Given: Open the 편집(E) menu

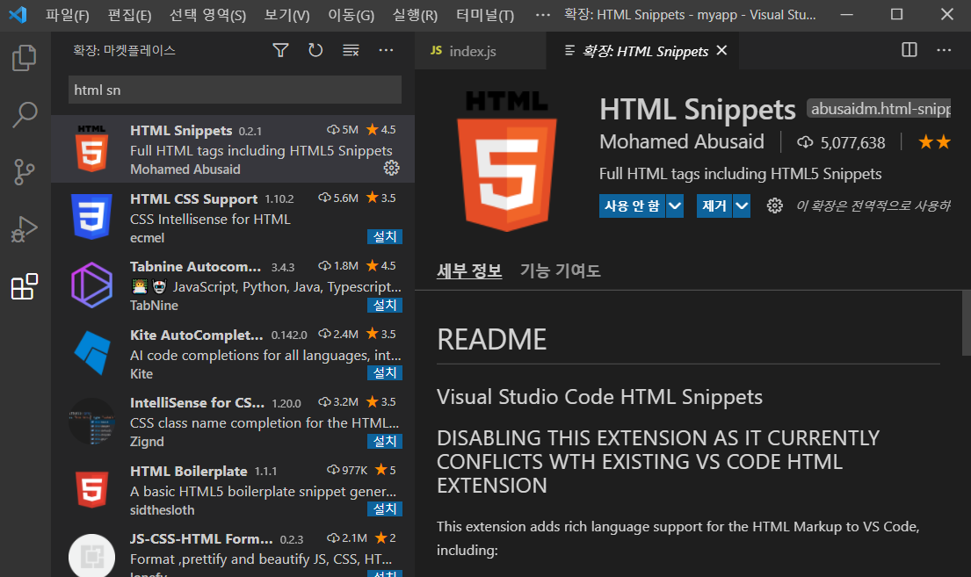Looking at the screenshot, I should [x=129, y=15].
